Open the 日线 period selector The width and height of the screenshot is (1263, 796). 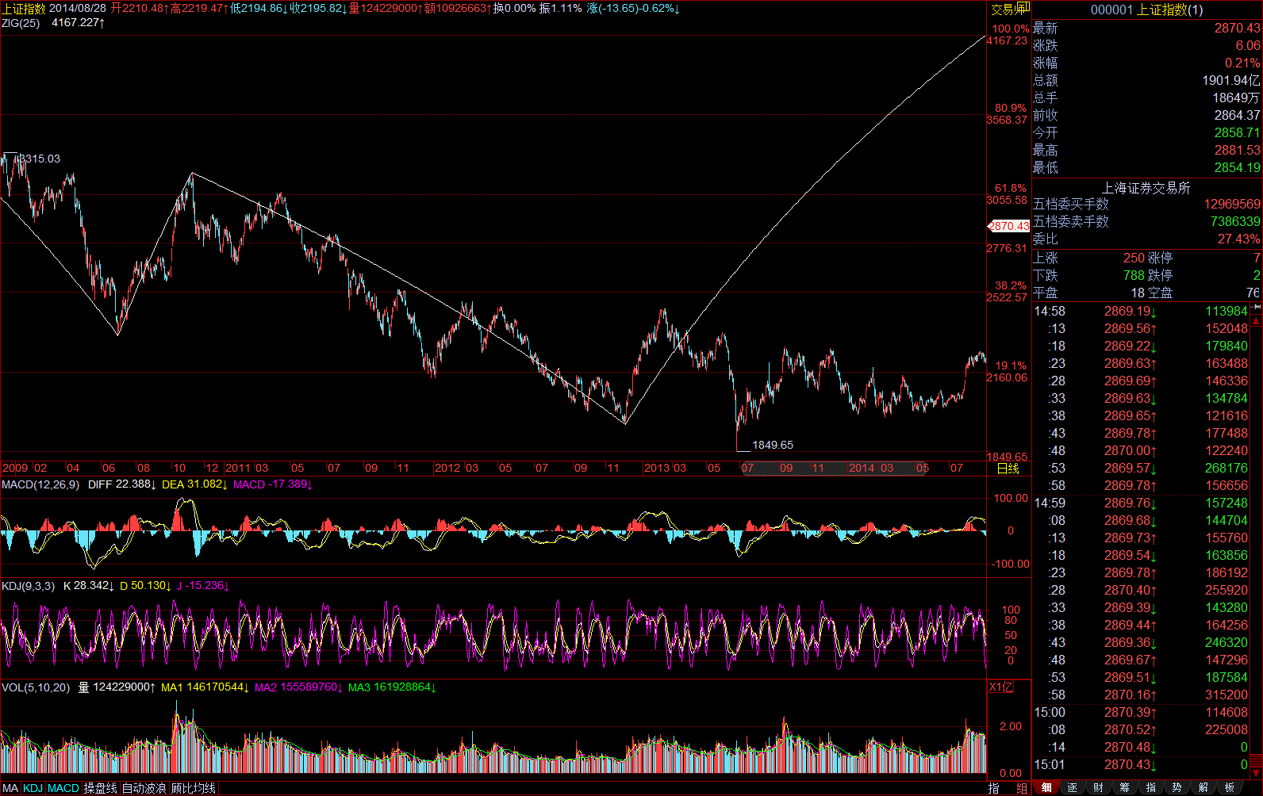[1008, 469]
